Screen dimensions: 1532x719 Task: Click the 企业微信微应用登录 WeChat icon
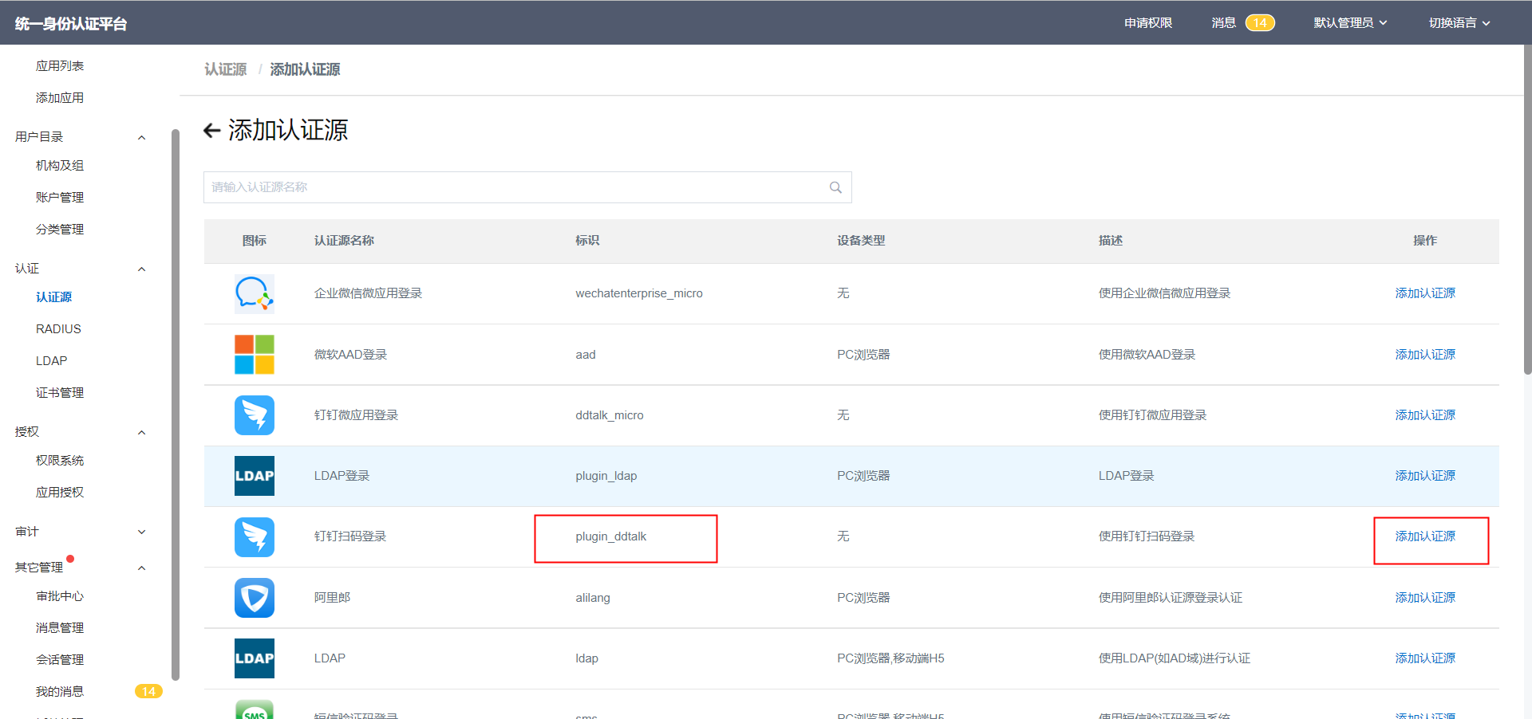click(x=254, y=294)
